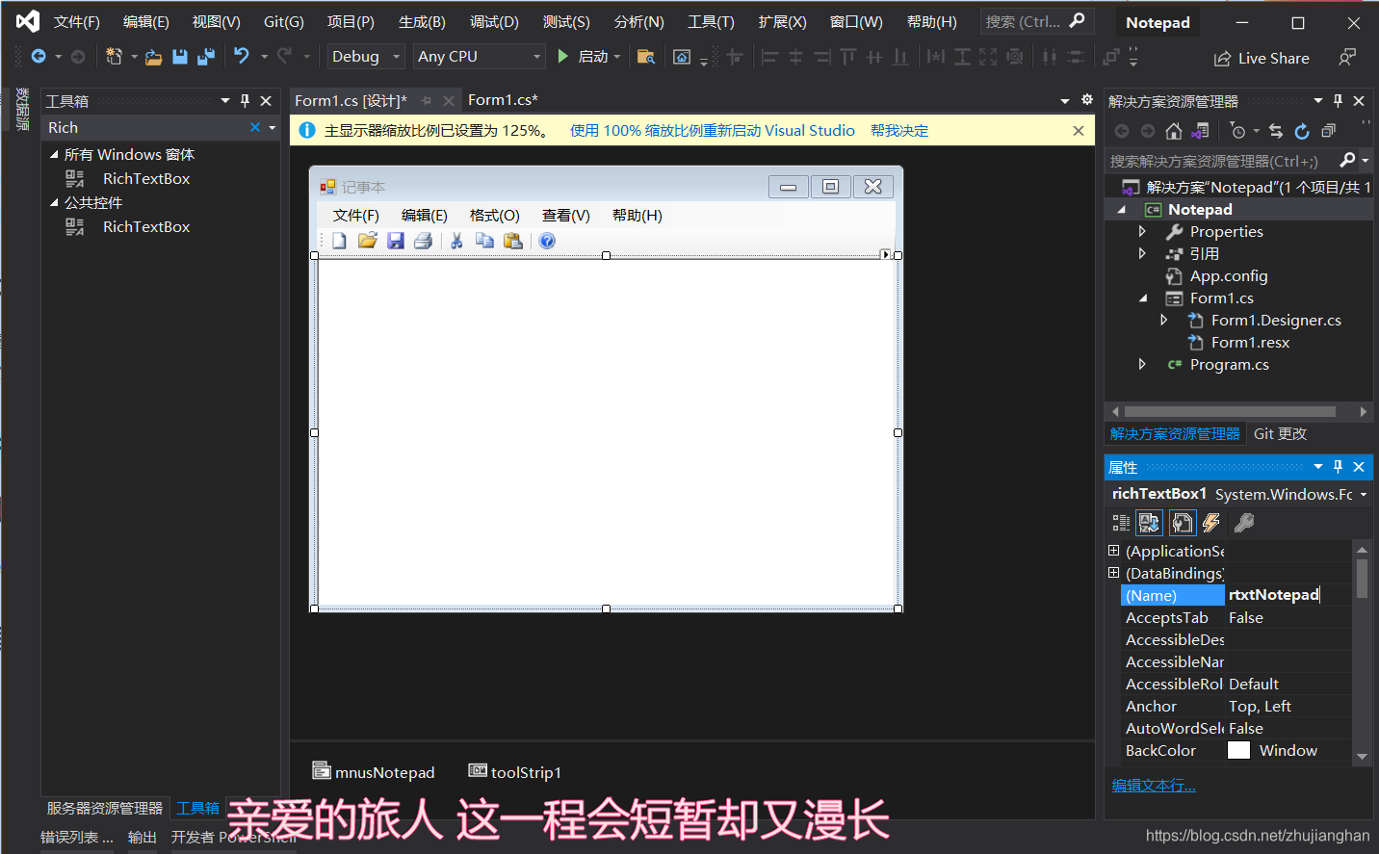
Task: Click the 编辑文本行... link in Properties
Action: (1154, 786)
